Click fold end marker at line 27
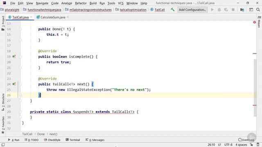This screenshot has height=147, width=262. pyautogui.click(x=20, y=101)
